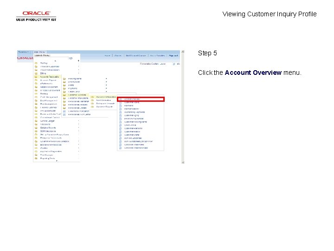Open Outstanding Payments page from submenu
This screenshot has height=251, width=334.
[x=135, y=112]
